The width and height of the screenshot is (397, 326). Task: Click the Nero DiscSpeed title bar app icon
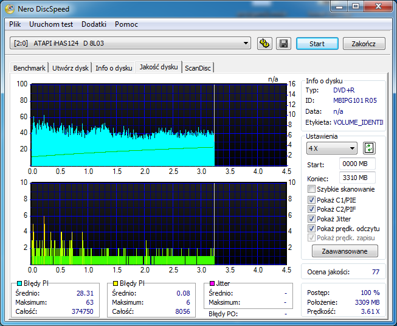click(x=10, y=9)
